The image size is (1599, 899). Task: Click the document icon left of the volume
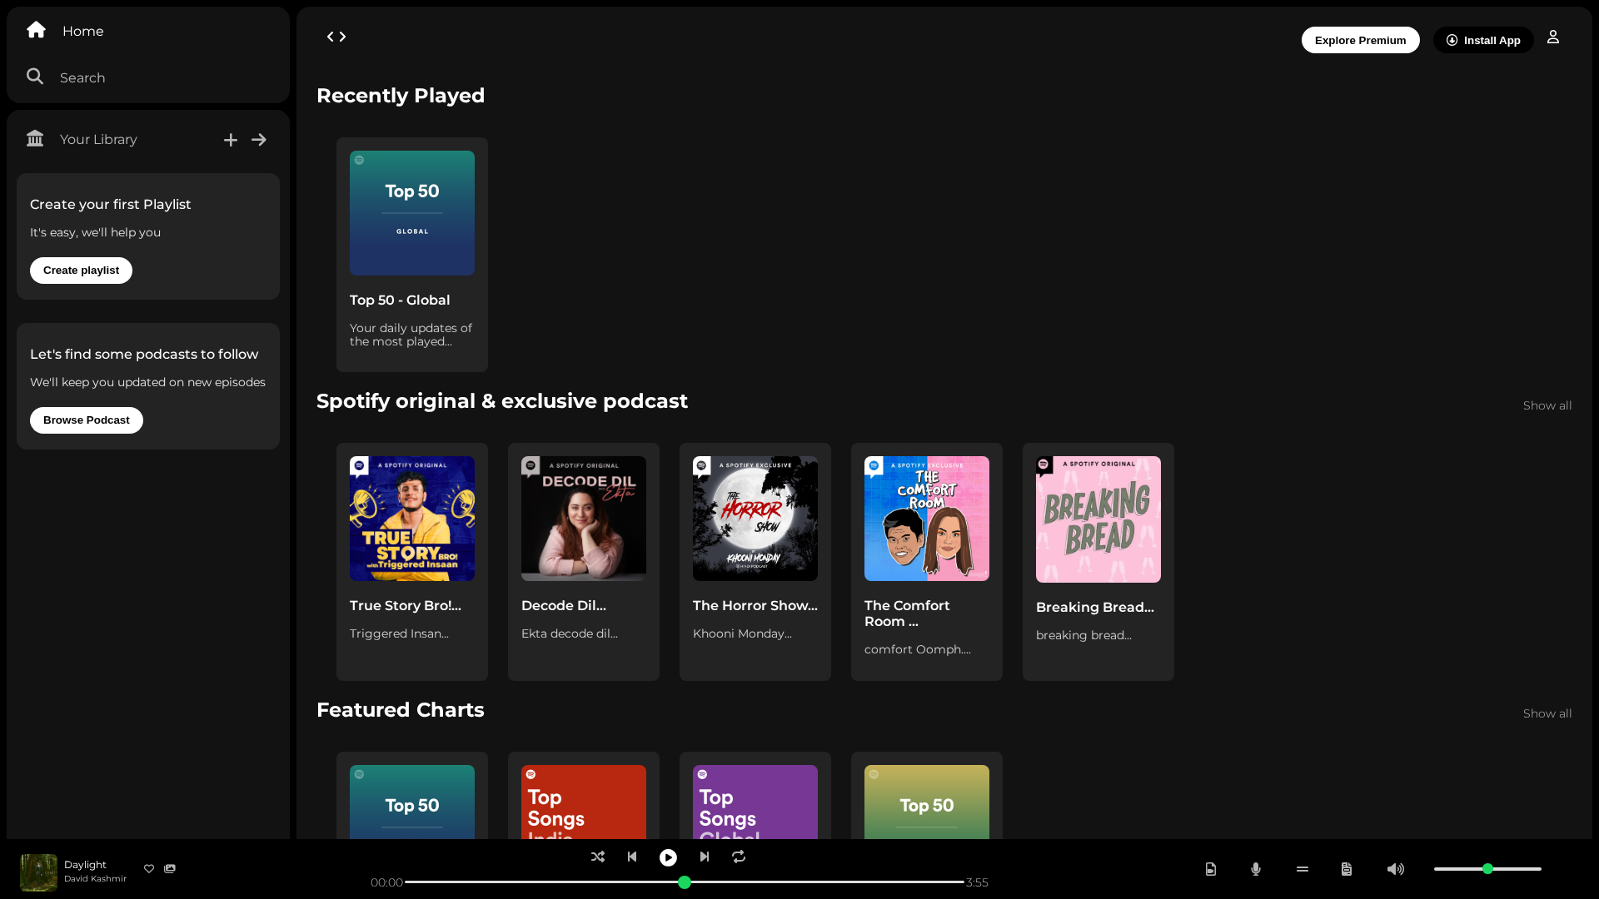click(1347, 869)
